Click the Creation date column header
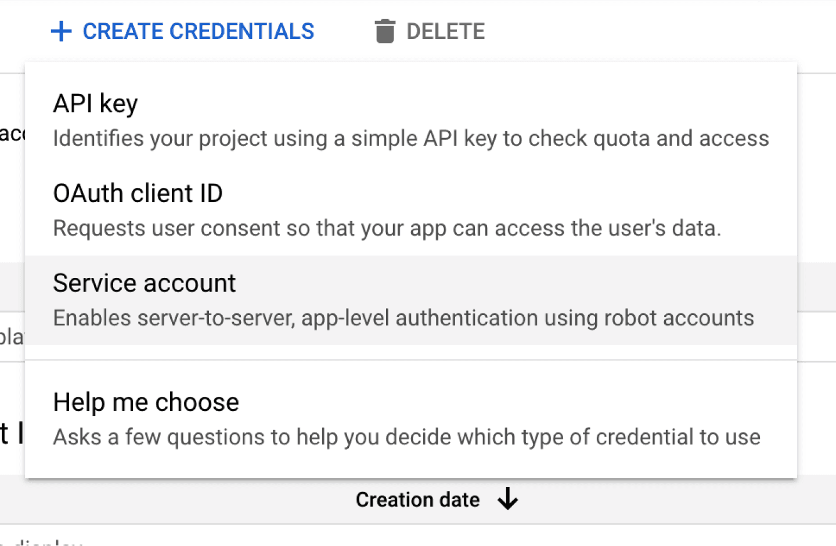This screenshot has height=546, width=836. pyautogui.click(x=417, y=500)
